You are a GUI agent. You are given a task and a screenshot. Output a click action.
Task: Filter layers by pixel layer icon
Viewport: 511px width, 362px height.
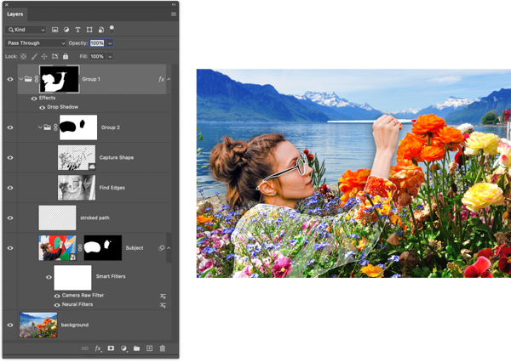[55, 30]
